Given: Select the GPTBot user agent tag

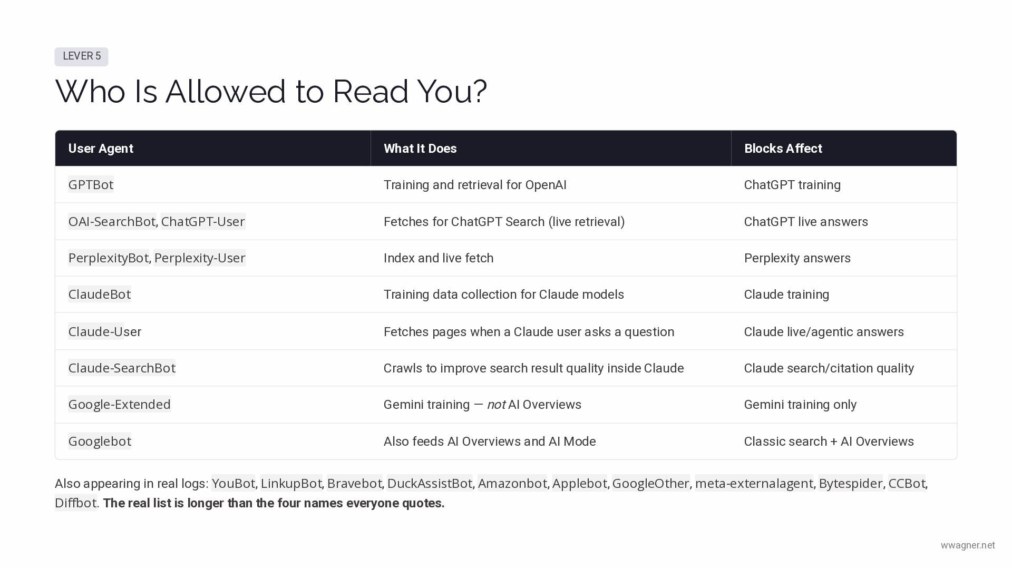Looking at the screenshot, I should [91, 184].
